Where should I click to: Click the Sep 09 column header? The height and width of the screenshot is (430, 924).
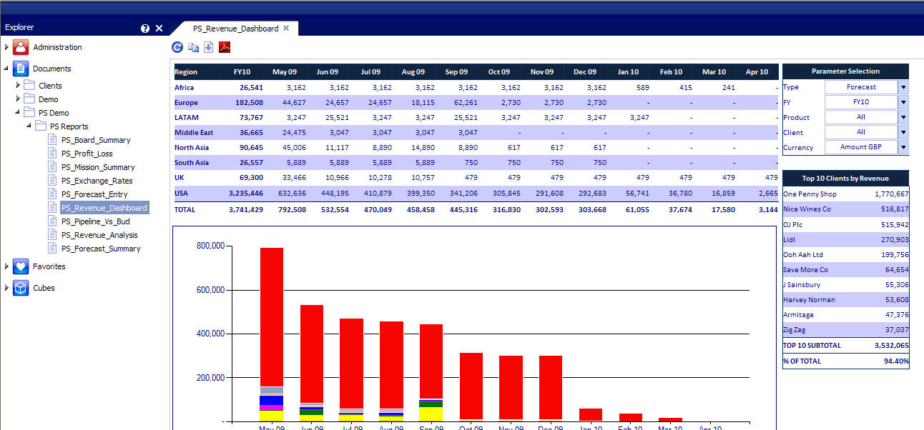point(456,71)
